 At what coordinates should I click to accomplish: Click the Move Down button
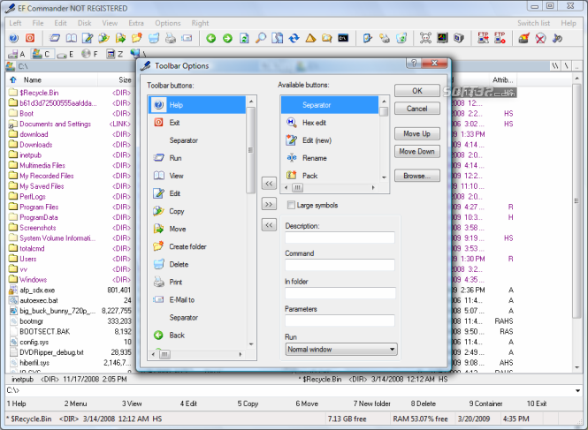[x=417, y=151]
